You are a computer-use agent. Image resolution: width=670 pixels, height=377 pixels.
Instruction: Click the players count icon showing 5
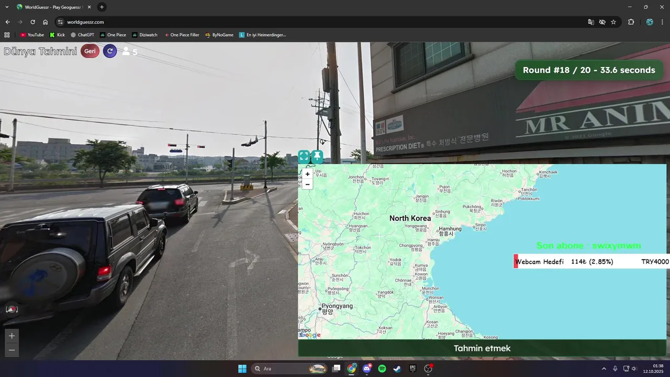[129, 52]
